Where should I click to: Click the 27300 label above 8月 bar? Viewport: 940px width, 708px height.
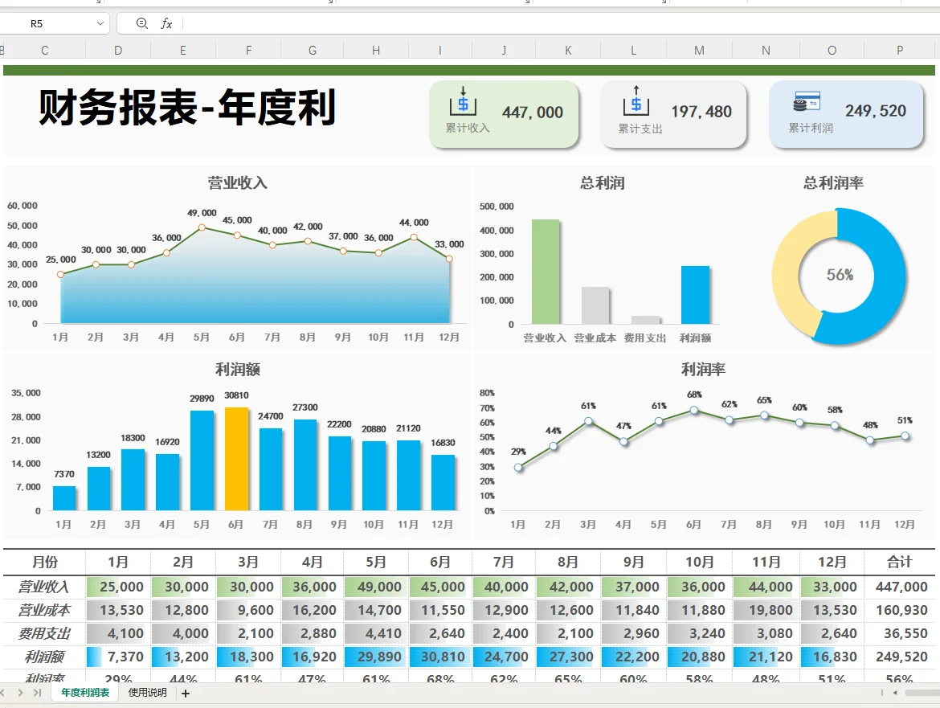[x=305, y=407]
